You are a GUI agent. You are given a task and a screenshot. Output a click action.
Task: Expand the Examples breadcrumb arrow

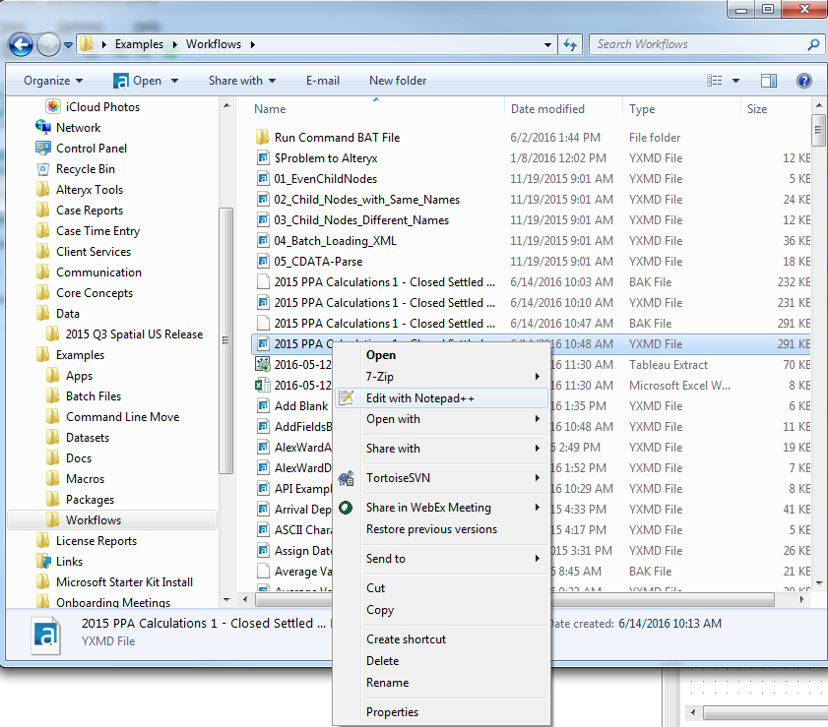[x=175, y=44]
